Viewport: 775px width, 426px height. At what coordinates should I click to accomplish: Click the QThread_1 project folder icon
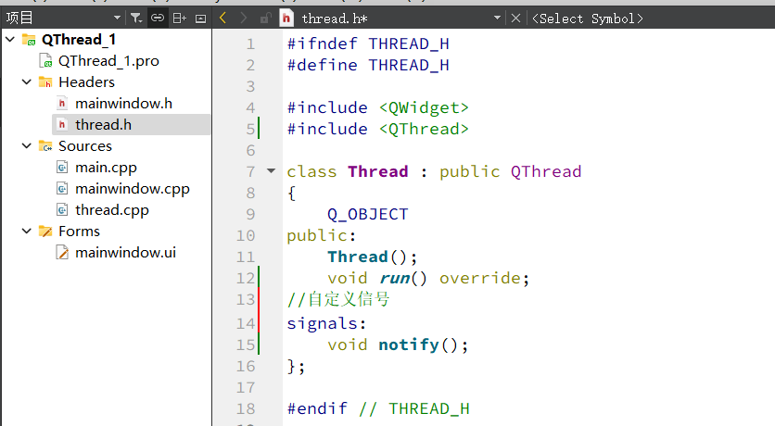point(29,40)
